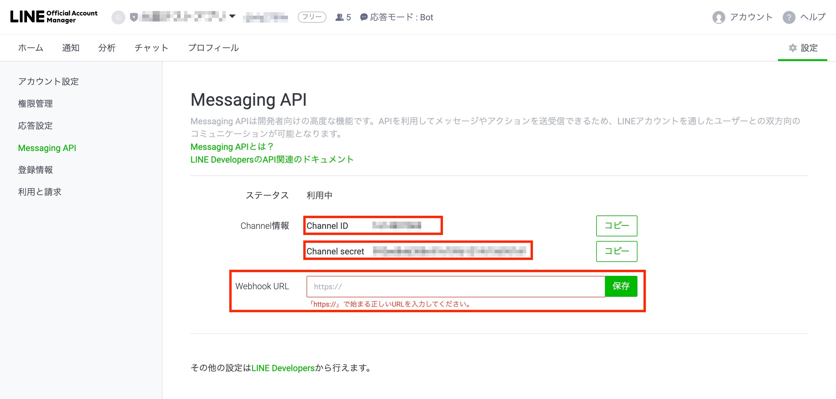Click the 応答モード chat bubble icon
This screenshot has width=836, height=399.
point(364,17)
